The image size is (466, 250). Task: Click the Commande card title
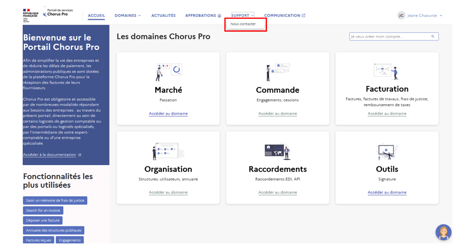(x=277, y=90)
